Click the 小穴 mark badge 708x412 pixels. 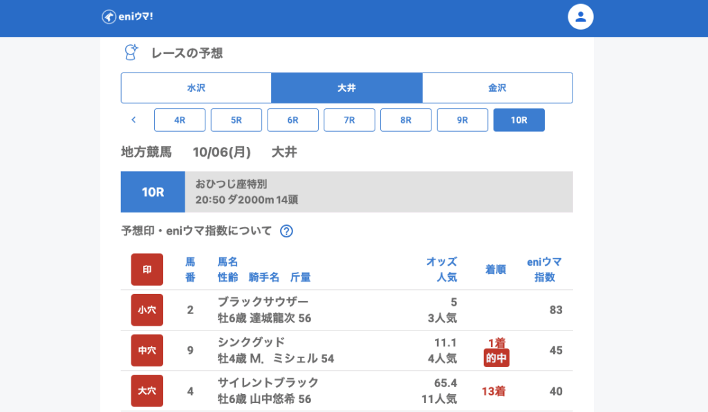tap(147, 310)
